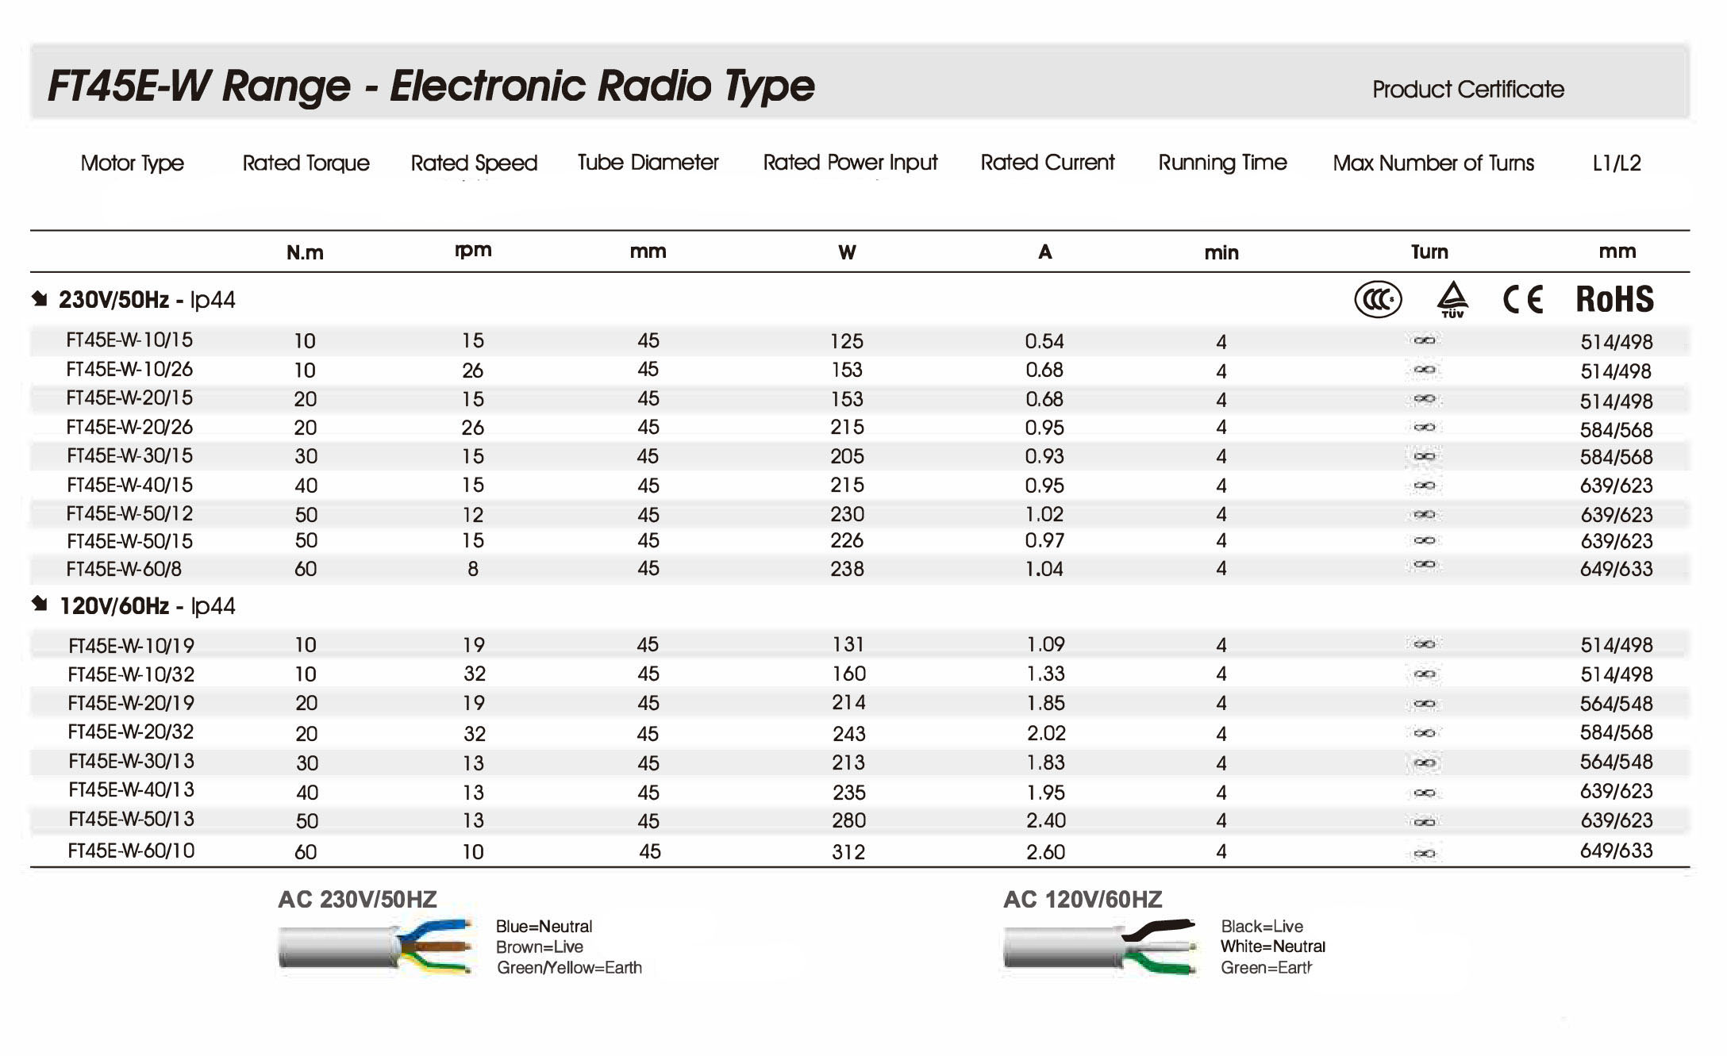Click the TÜV triangle certification mark
Screen dimensions: 1727x1056
[x=1452, y=300]
